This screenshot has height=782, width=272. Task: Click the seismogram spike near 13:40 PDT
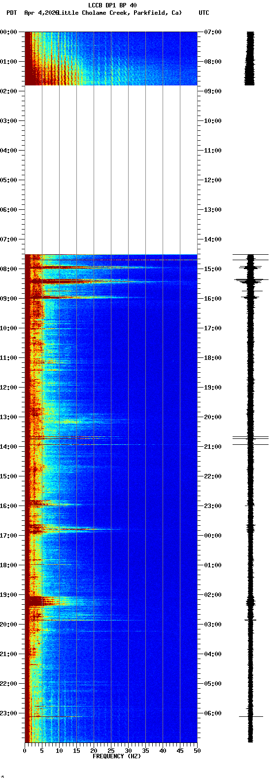click(250, 437)
